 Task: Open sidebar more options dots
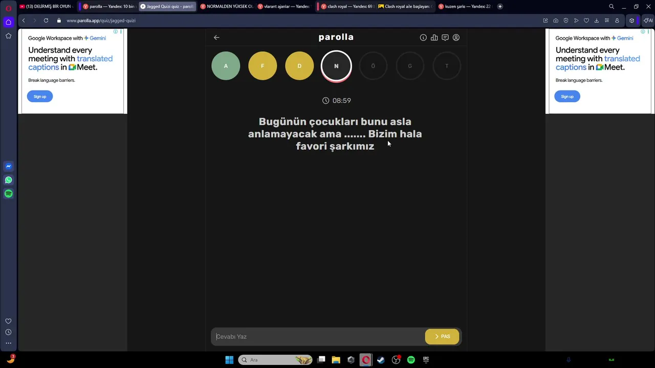[x=8, y=343]
